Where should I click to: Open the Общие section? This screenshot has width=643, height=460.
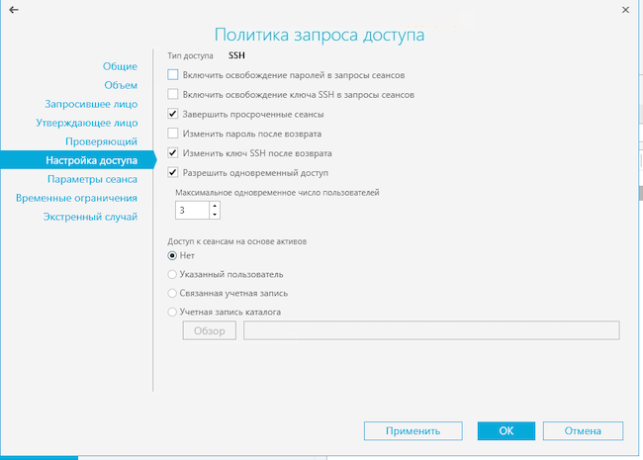click(x=120, y=66)
